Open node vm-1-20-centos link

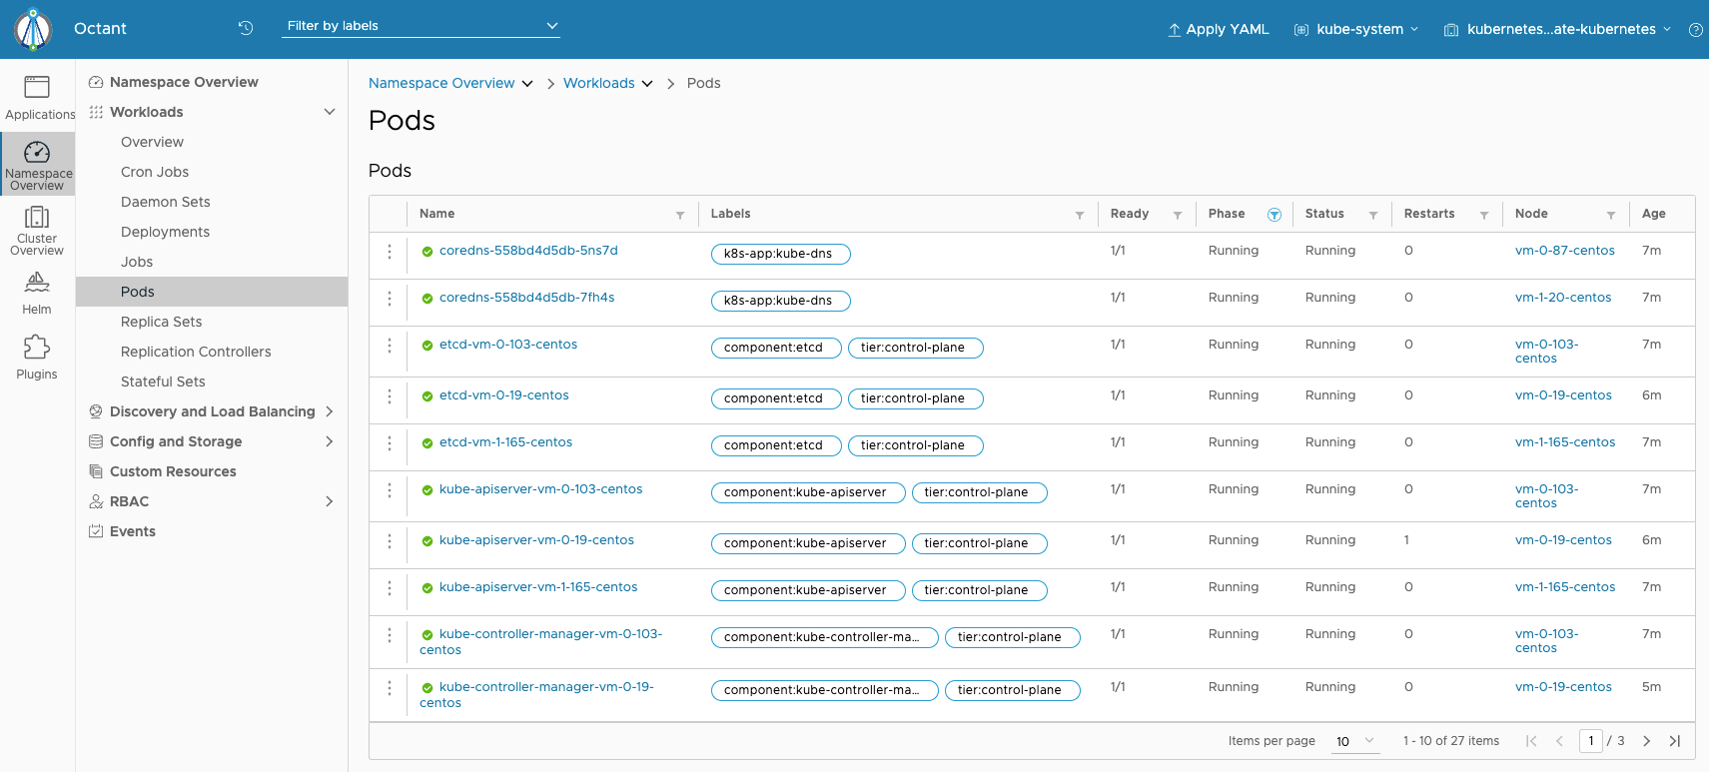(1563, 298)
